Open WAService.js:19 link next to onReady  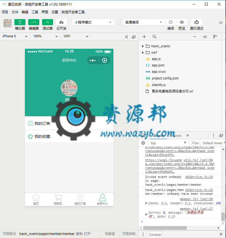pos(199,177)
